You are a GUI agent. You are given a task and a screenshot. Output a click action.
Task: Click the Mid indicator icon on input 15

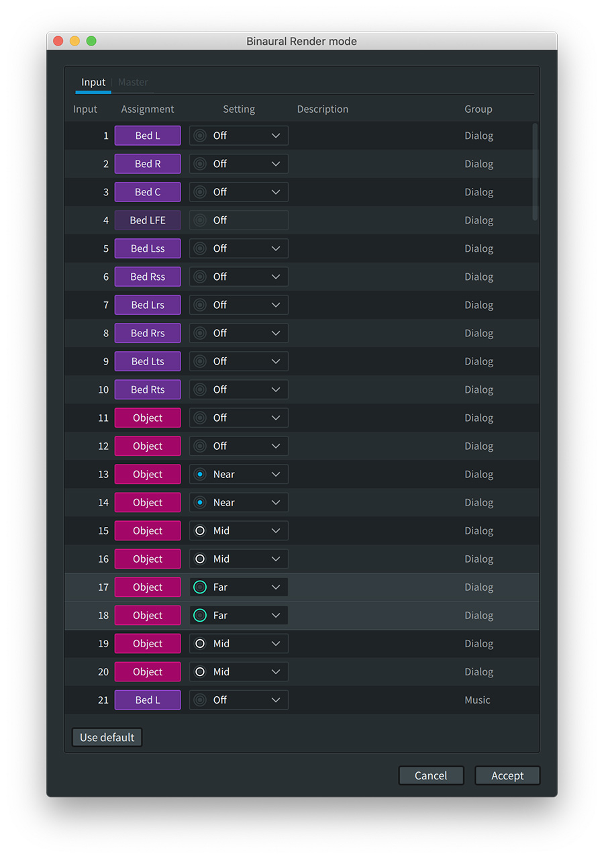(199, 530)
